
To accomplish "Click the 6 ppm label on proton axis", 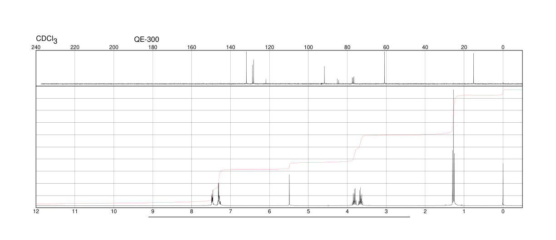I will (270, 212).
